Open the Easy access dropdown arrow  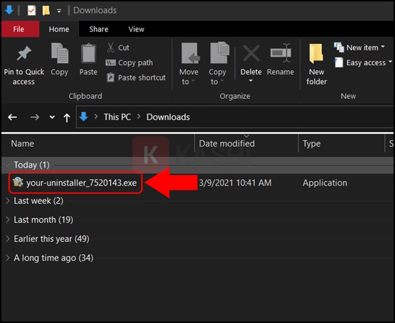(390, 62)
